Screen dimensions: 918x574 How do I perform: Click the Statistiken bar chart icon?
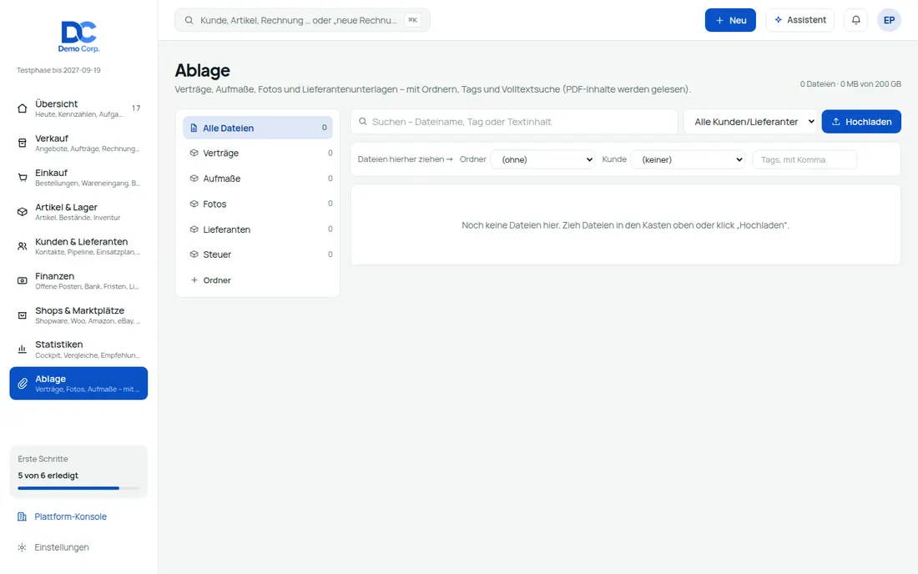coord(23,350)
